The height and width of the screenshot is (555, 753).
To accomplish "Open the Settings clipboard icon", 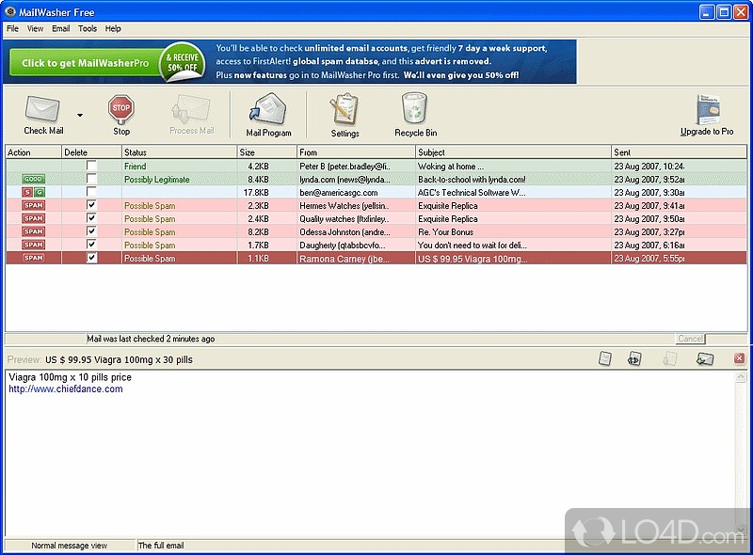I will [344, 111].
